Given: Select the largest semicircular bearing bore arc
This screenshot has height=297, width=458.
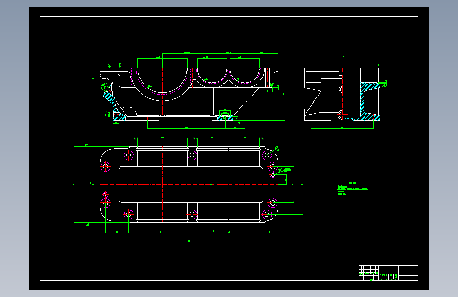Looking at the screenshot, I should (162, 81).
